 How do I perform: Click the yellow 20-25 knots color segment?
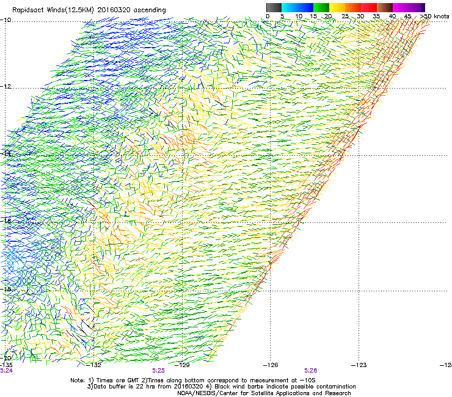point(337,7)
